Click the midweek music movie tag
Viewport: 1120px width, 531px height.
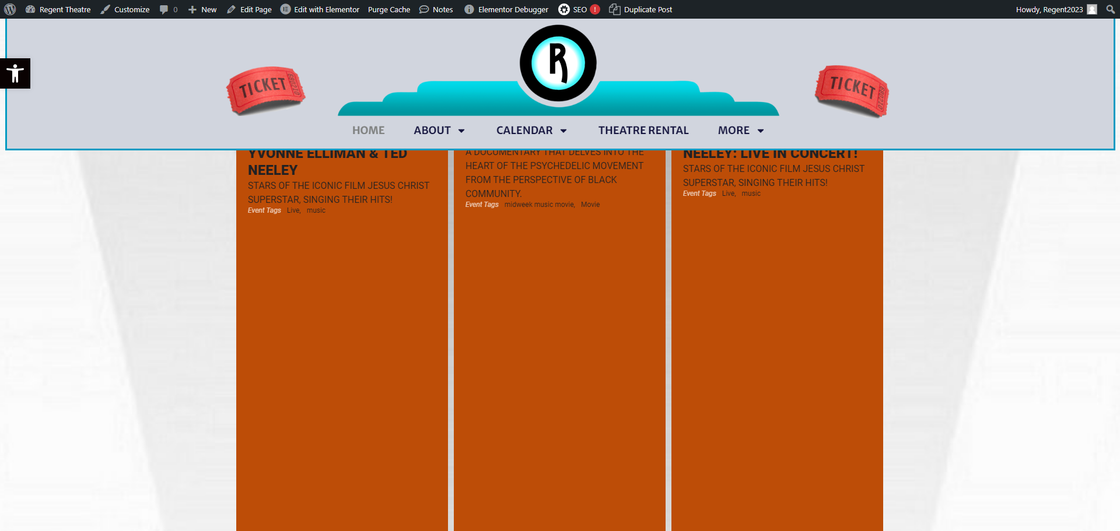tap(540, 205)
